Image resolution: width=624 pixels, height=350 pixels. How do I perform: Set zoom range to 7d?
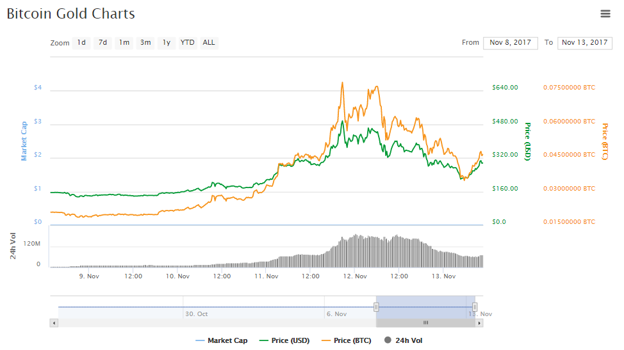(x=103, y=42)
